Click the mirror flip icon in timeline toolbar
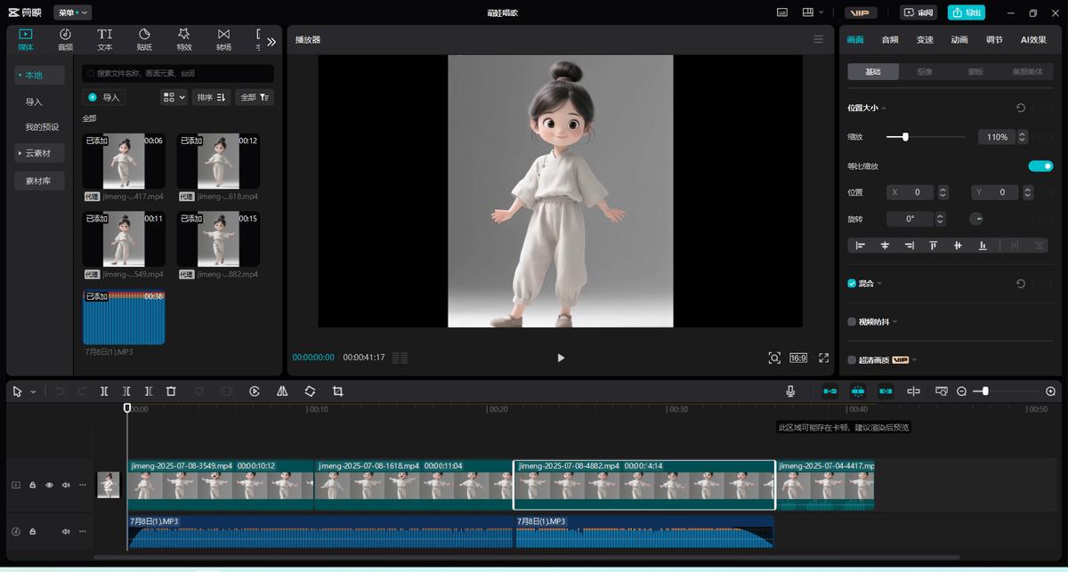 click(x=282, y=391)
